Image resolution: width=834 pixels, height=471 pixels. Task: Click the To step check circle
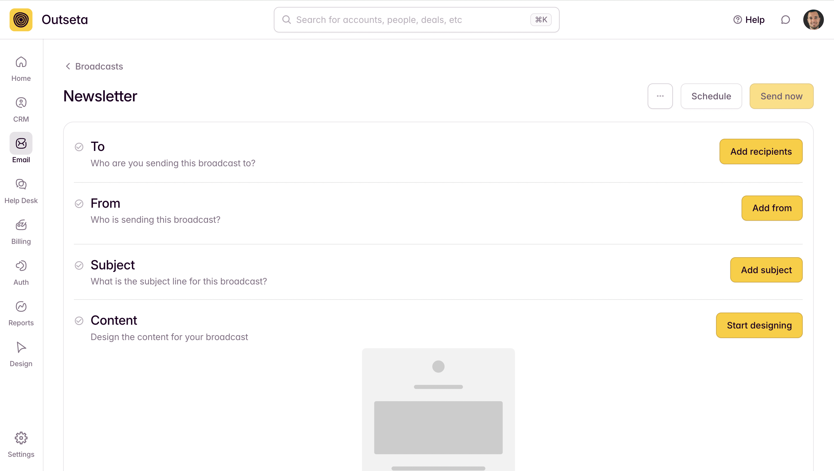79,147
